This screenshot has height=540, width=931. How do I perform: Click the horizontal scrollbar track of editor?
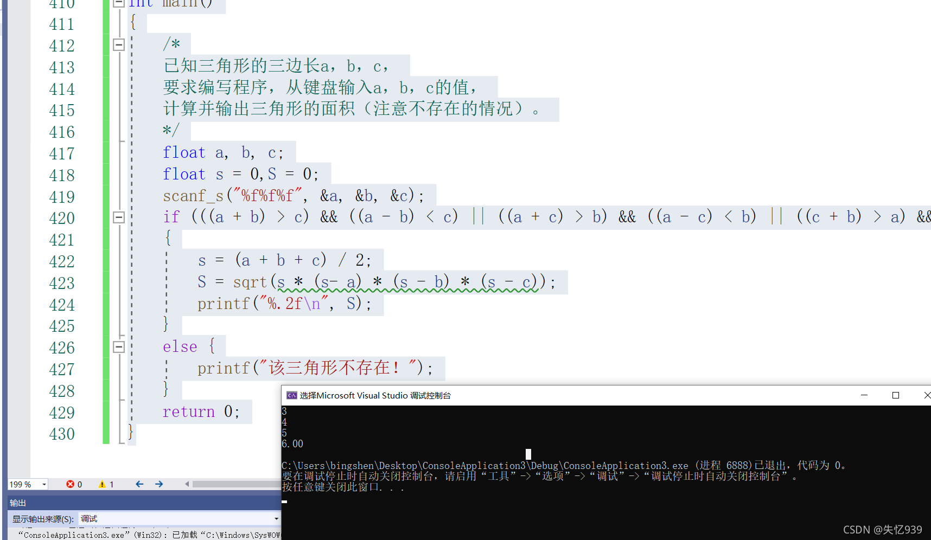[235, 484]
